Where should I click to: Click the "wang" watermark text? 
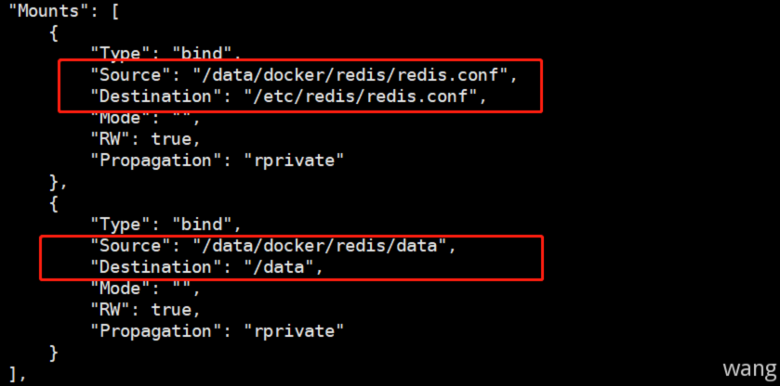749,368
